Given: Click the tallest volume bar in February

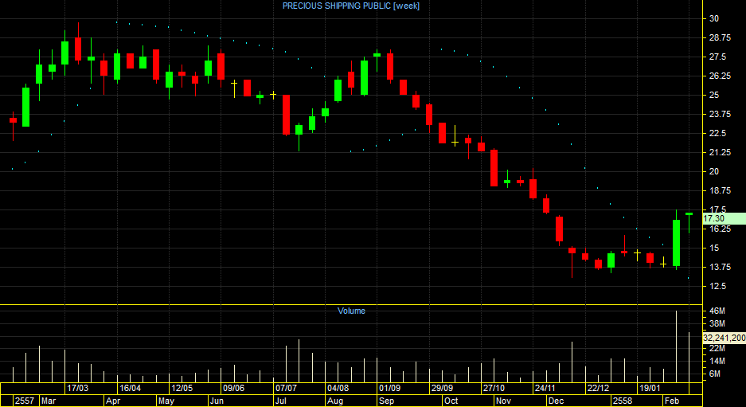Looking at the screenshot, I should [x=676, y=346].
